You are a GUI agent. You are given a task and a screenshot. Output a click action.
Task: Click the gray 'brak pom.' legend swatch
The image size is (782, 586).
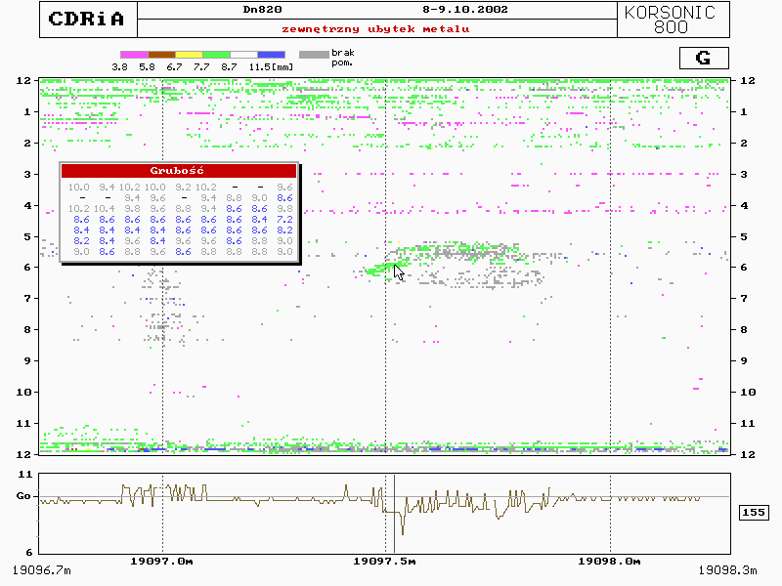pos(314,55)
